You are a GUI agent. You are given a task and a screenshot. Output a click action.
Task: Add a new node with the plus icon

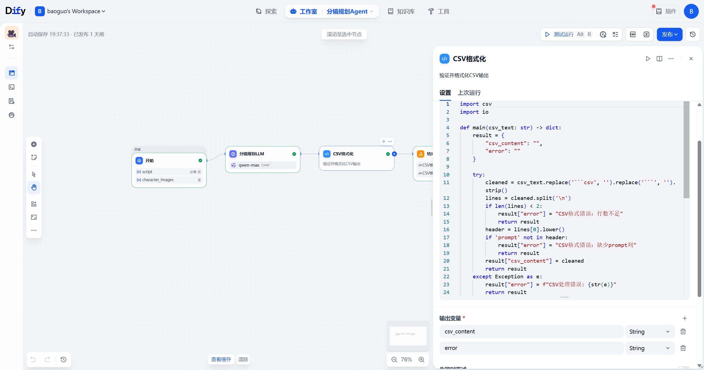coord(34,144)
